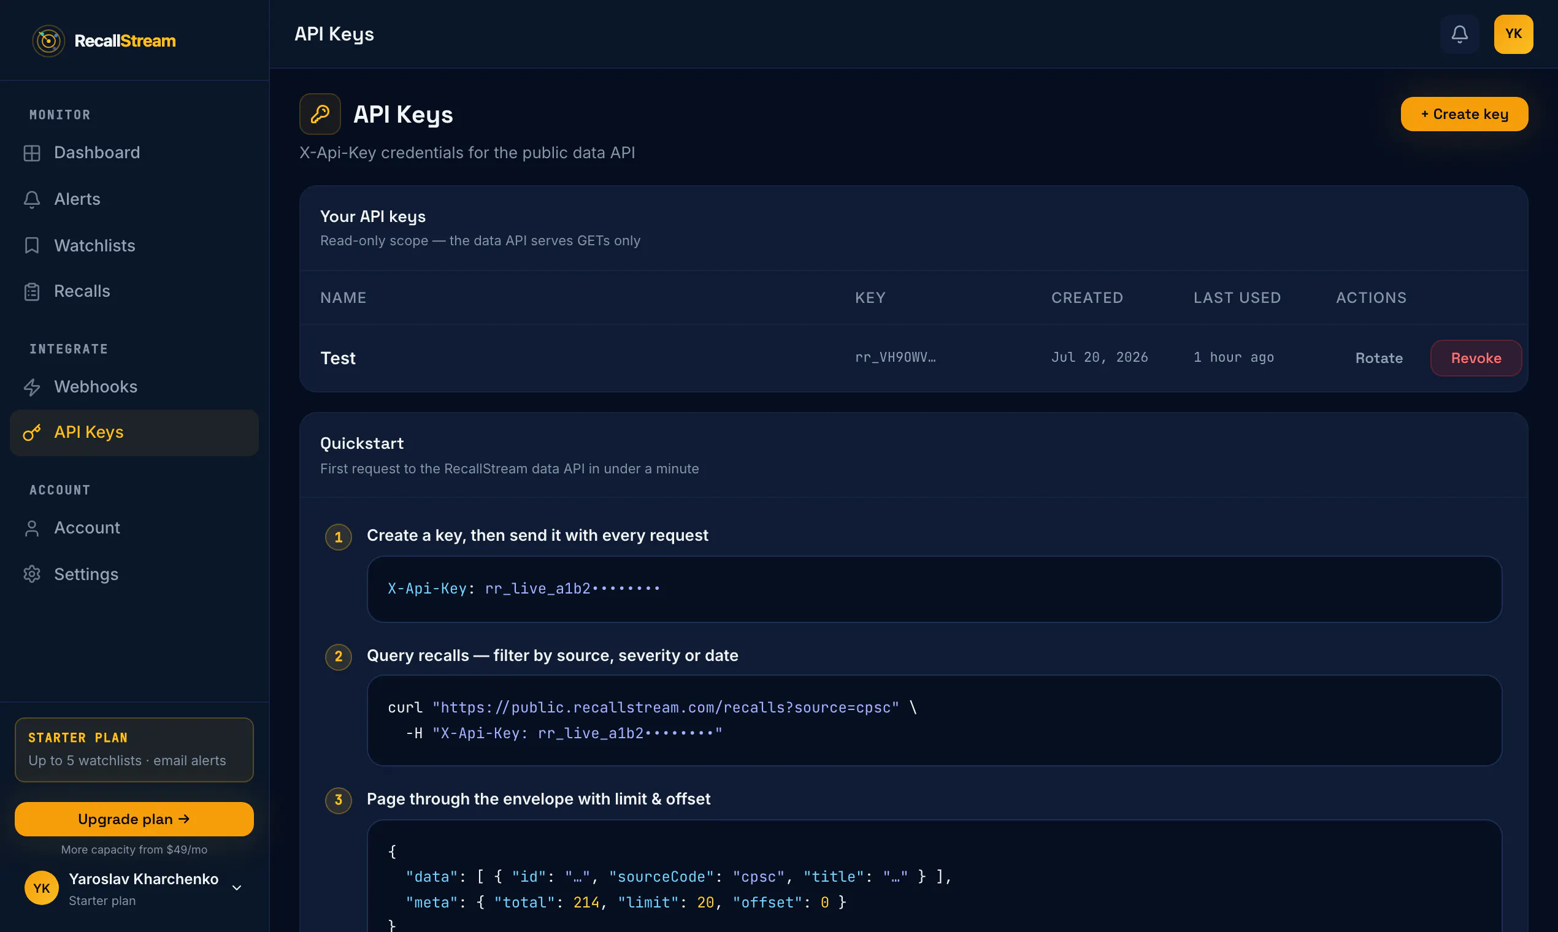Image resolution: width=1558 pixels, height=932 pixels.
Task: Click 'More capacity from $49/mo' text
Action: click(x=134, y=850)
